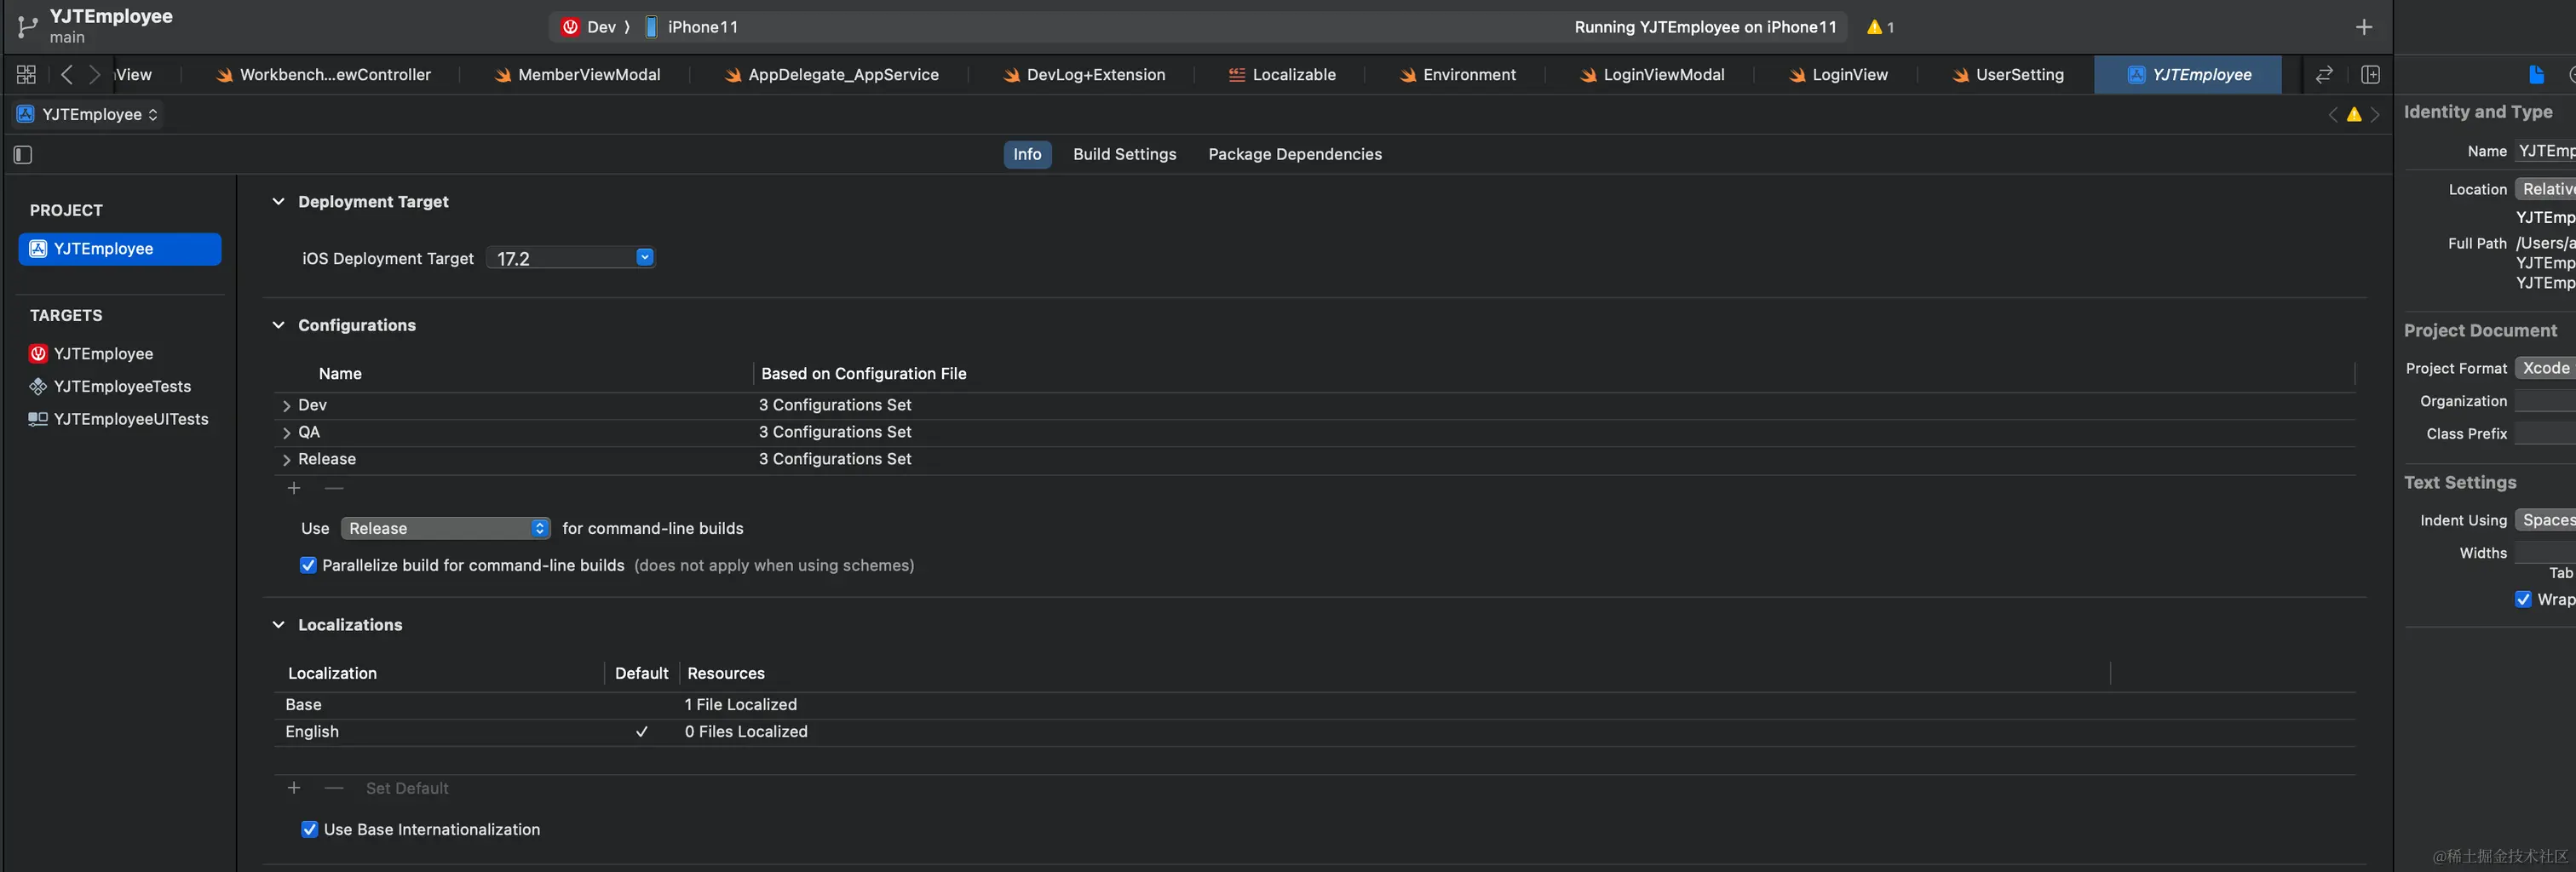The width and height of the screenshot is (2576, 872).
Task: Open the related items grid icon
Action: pos(26,75)
